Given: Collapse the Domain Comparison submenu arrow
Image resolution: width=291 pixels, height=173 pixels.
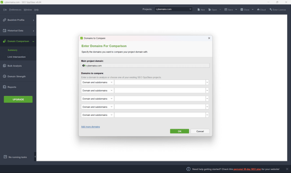Looking at the screenshot, I should (x=34, y=41).
